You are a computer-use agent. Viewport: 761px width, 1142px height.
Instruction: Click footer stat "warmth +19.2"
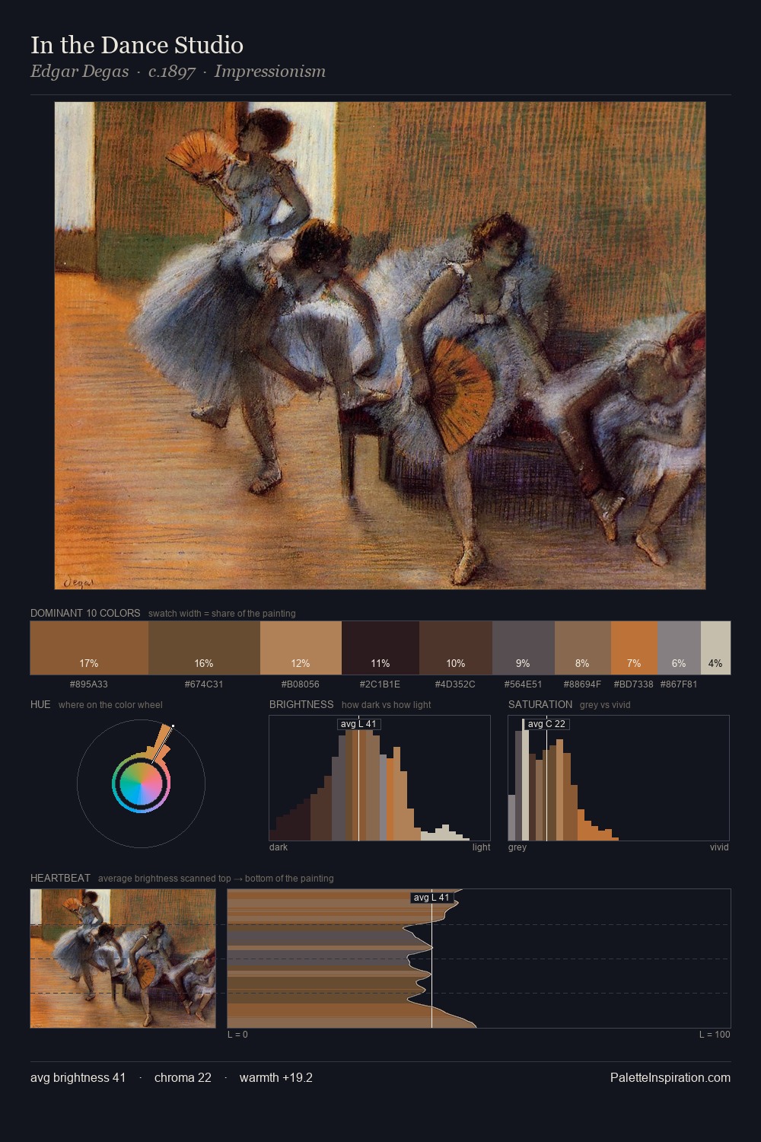point(276,1077)
